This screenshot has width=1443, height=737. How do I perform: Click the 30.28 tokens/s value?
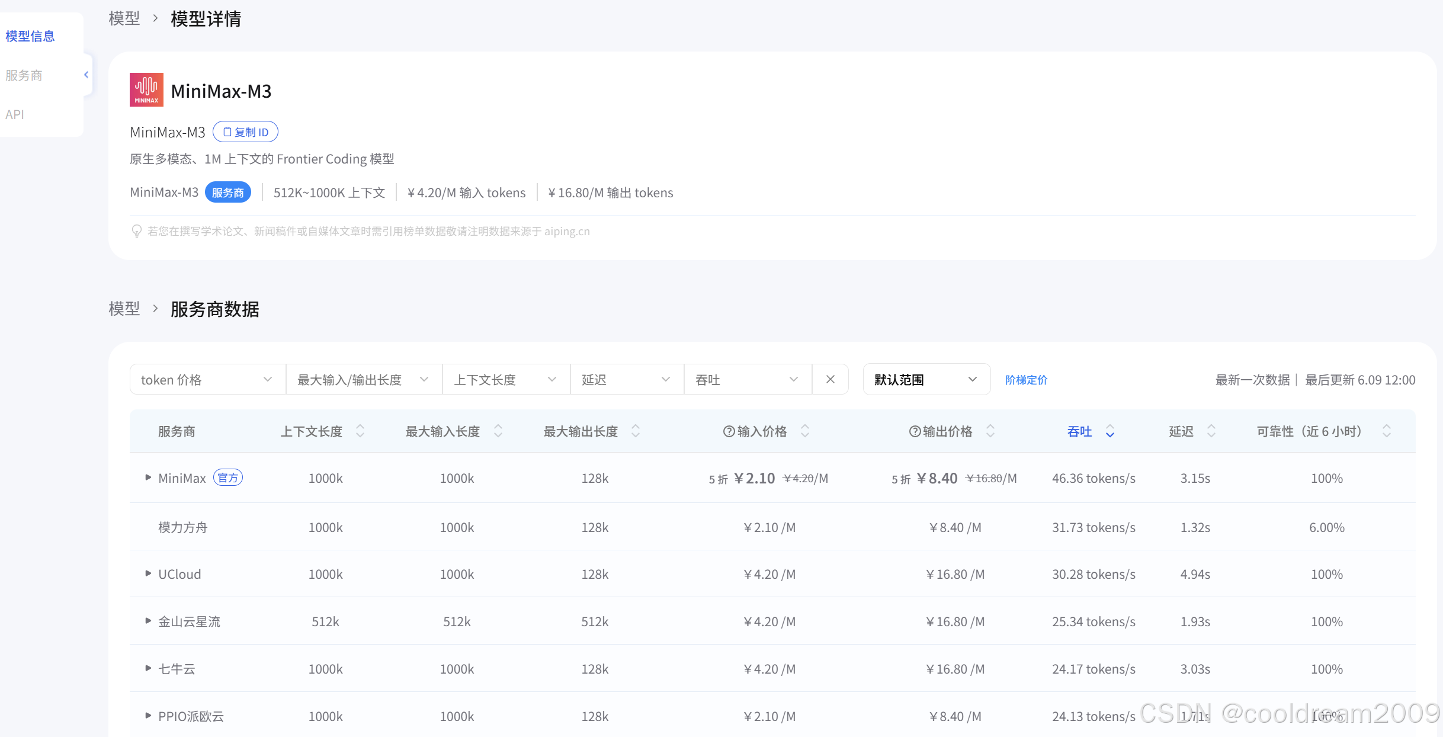coord(1094,574)
